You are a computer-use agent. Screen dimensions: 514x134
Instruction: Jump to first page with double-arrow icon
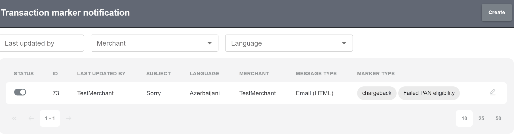pos(14,118)
